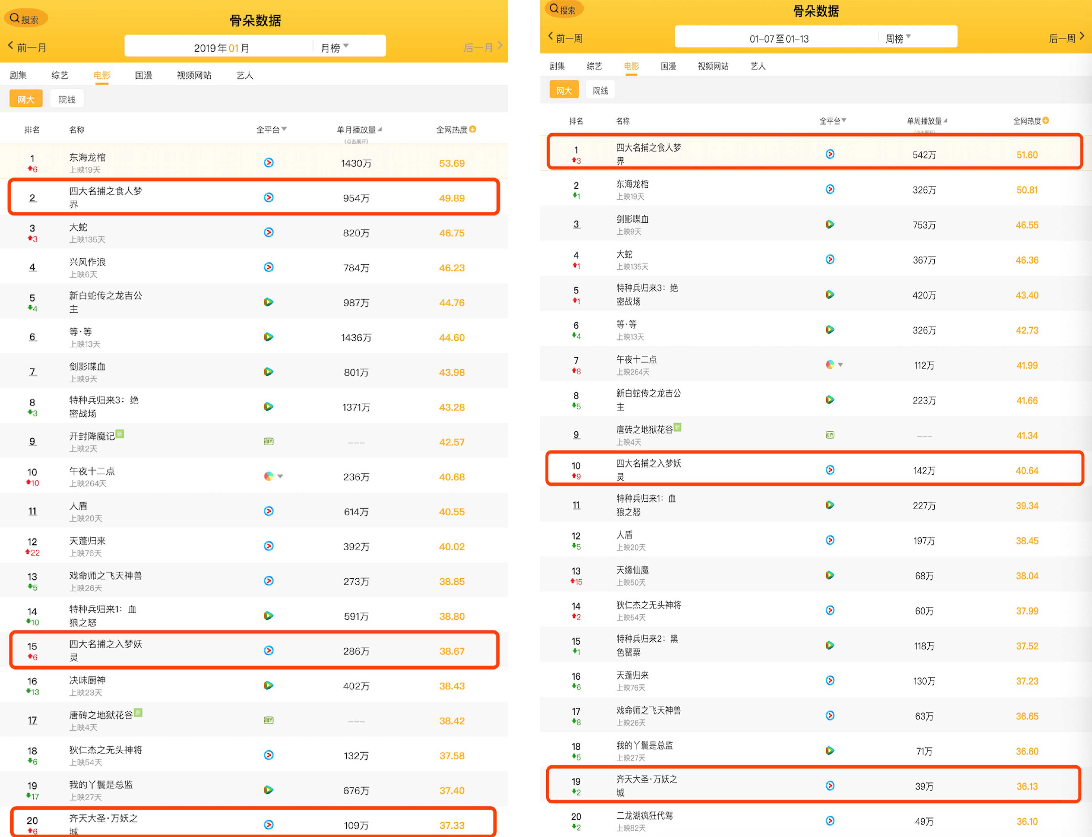Click the multi-platform pie icon for 午夜十二点 in the weekly list

point(830,365)
